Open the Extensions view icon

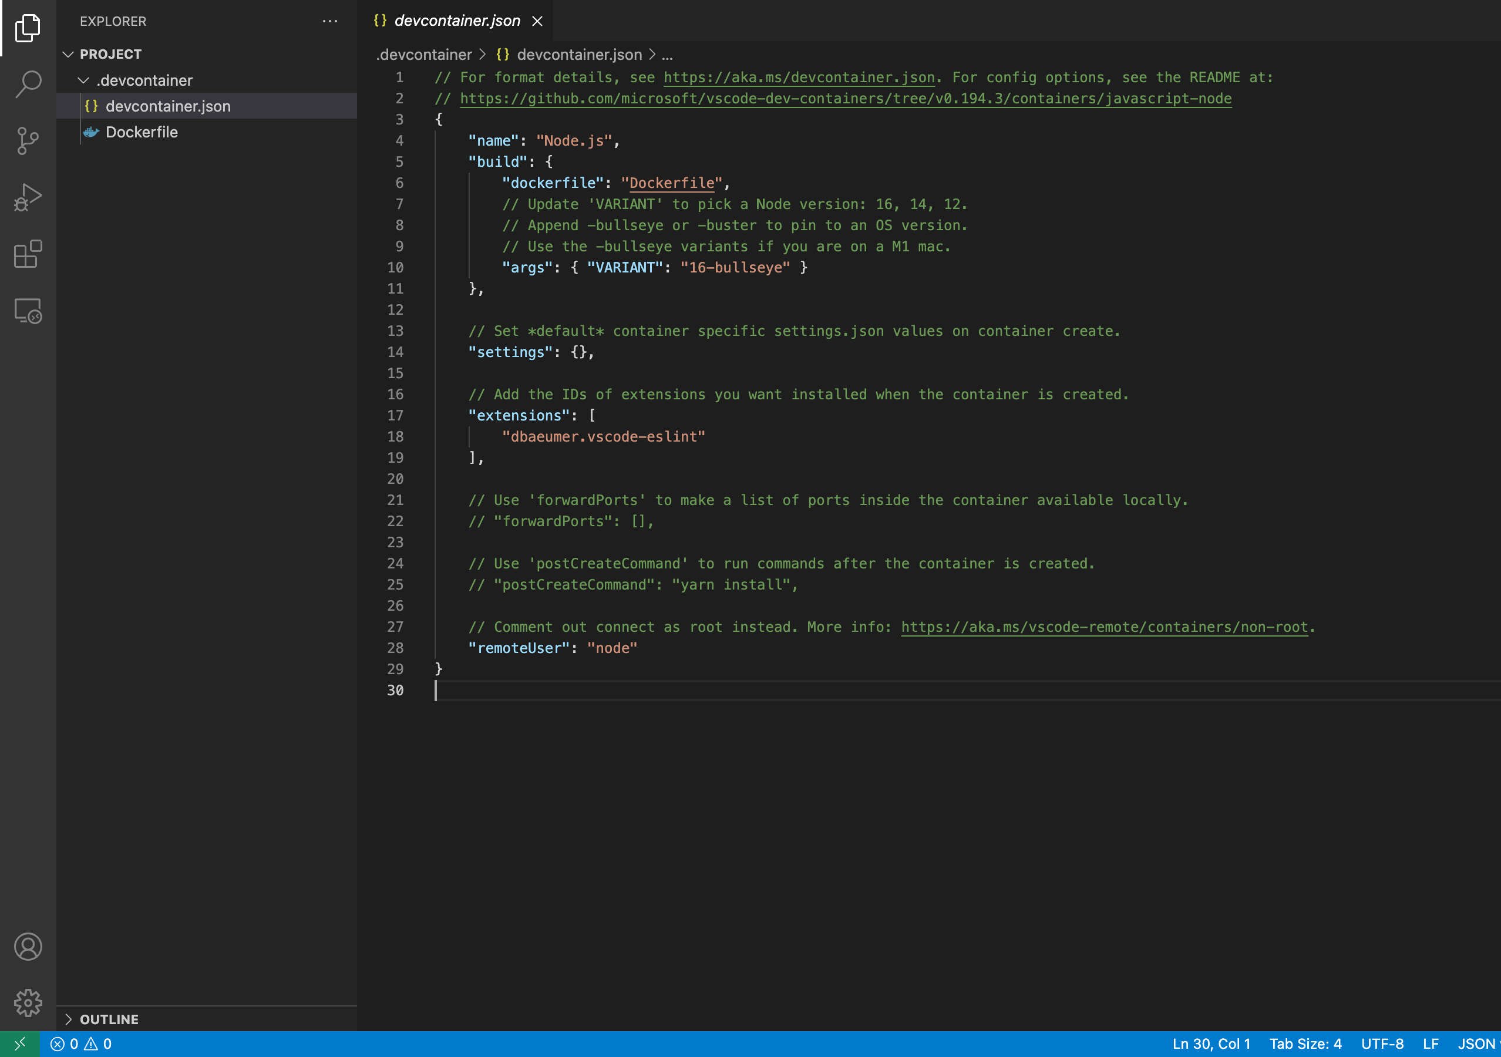pos(28,254)
